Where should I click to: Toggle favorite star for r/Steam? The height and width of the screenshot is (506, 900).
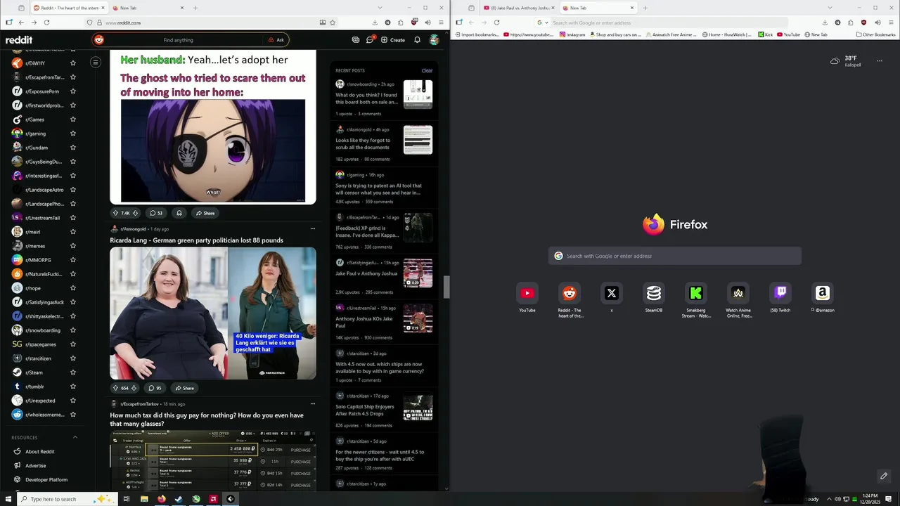(73, 372)
